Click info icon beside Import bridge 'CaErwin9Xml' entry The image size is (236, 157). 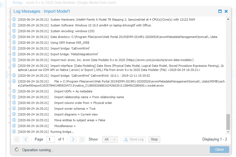(x=14, y=48)
